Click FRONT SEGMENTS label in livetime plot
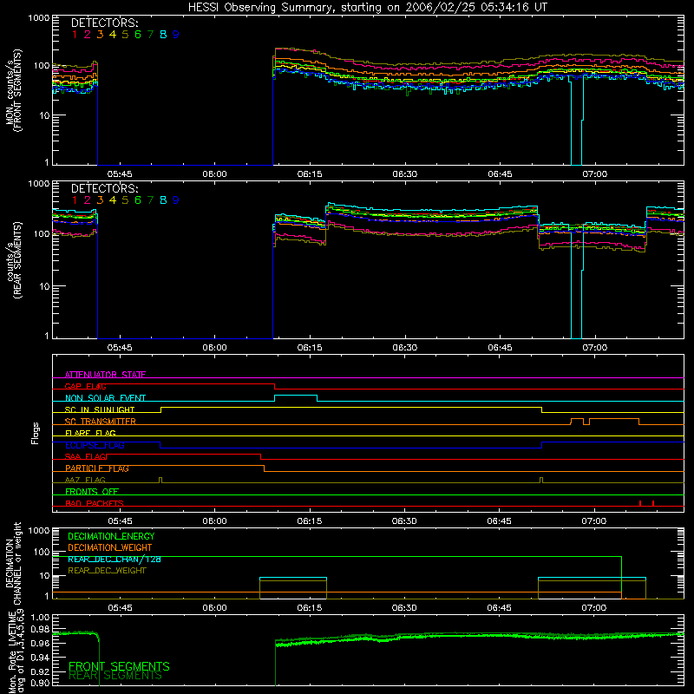The width and height of the screenshot is (694, 694). (119, 666)
